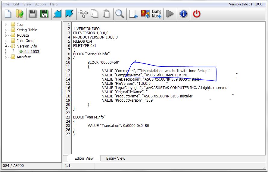This screenshot has width=268, height=172.
Task: Click the "OriginalFileName" value line
Action: pyautogui.click(x=156, y=92)
